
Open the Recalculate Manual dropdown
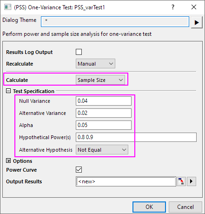95,64
